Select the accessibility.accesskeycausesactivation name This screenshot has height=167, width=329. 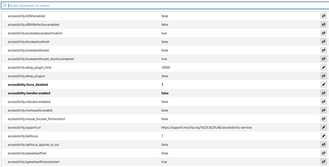click(35, 33)
